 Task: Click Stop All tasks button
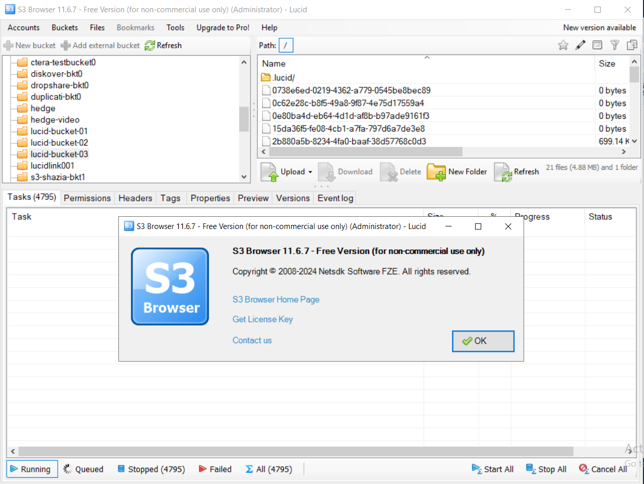546,469
